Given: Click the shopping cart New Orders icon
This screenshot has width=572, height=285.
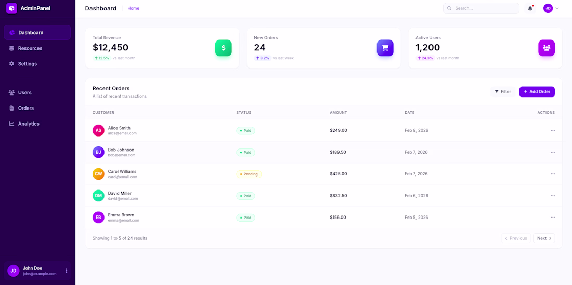Looking at the screenshot, I should click(385, 48).
